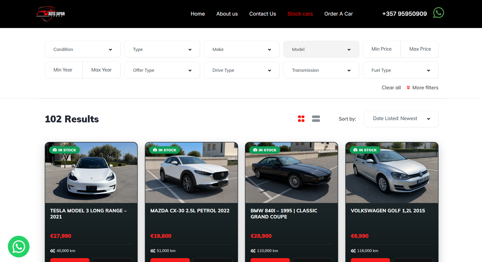Click BMW 840i mileage icon
482x262 pixels.
(253, 251)
